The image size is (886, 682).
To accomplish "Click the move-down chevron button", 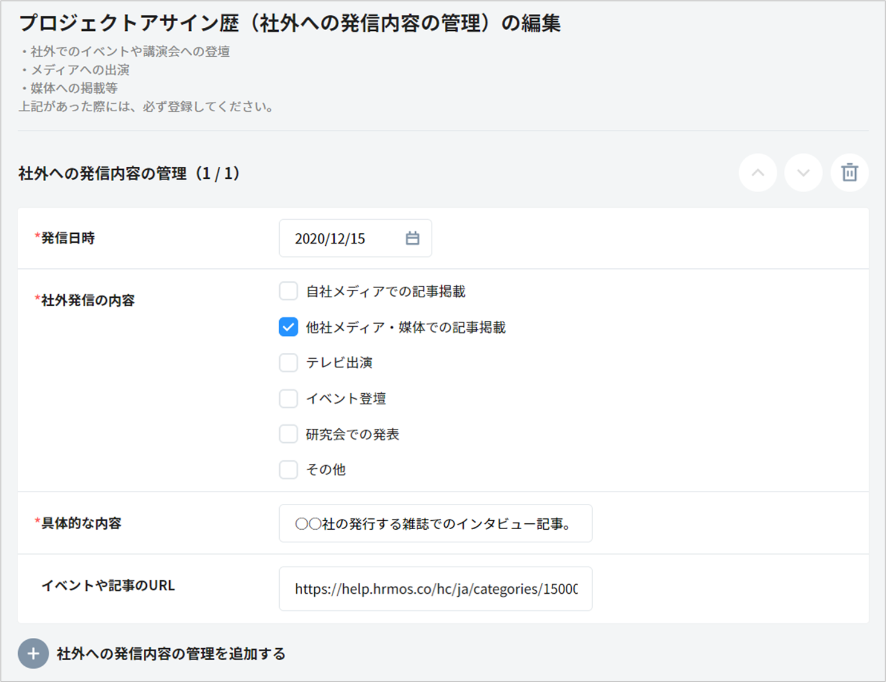I will pyautogui.click(x=803, y=173).
